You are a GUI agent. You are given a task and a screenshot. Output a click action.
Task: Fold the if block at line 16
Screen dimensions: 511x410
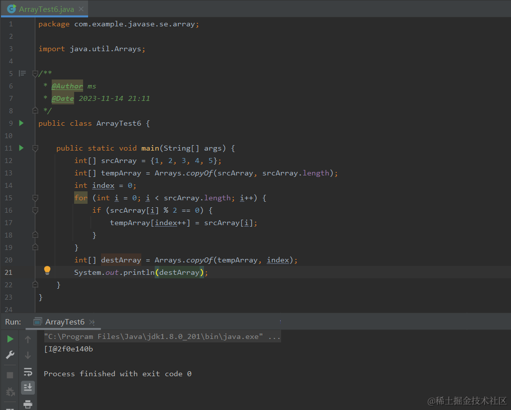pyautogui.click(x=35, y=211)
